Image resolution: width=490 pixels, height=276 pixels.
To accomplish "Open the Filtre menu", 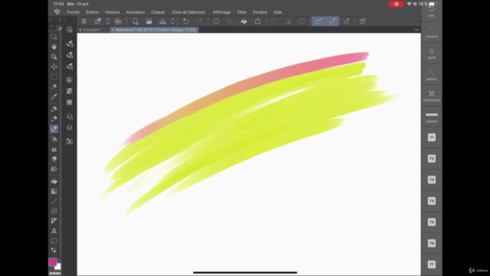I will coord(242,12).
